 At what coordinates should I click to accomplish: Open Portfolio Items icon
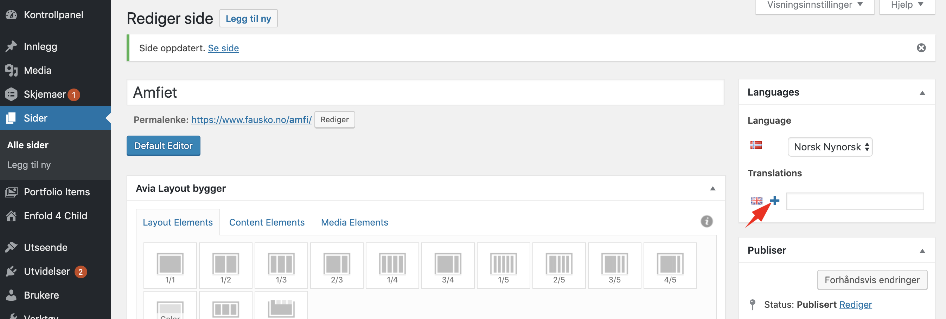pyautogui.click(x=11, y=192)
